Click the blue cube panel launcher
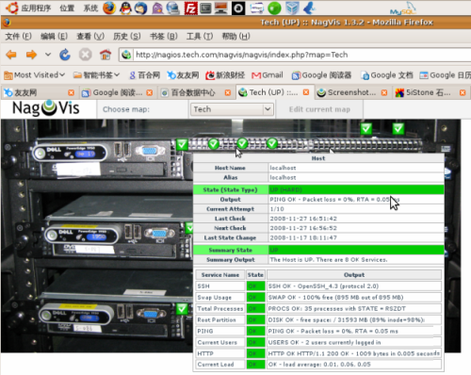Viewport: 471px width, 375px height. tap(292, 8)
